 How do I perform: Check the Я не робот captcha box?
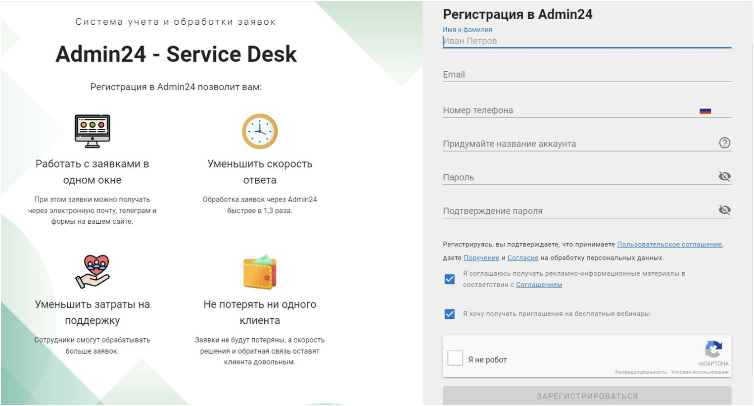click(x=455, y=358)
